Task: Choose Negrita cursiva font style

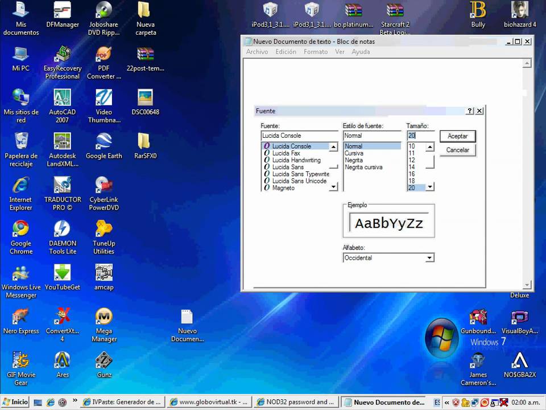Action: (x=363, y=167)
